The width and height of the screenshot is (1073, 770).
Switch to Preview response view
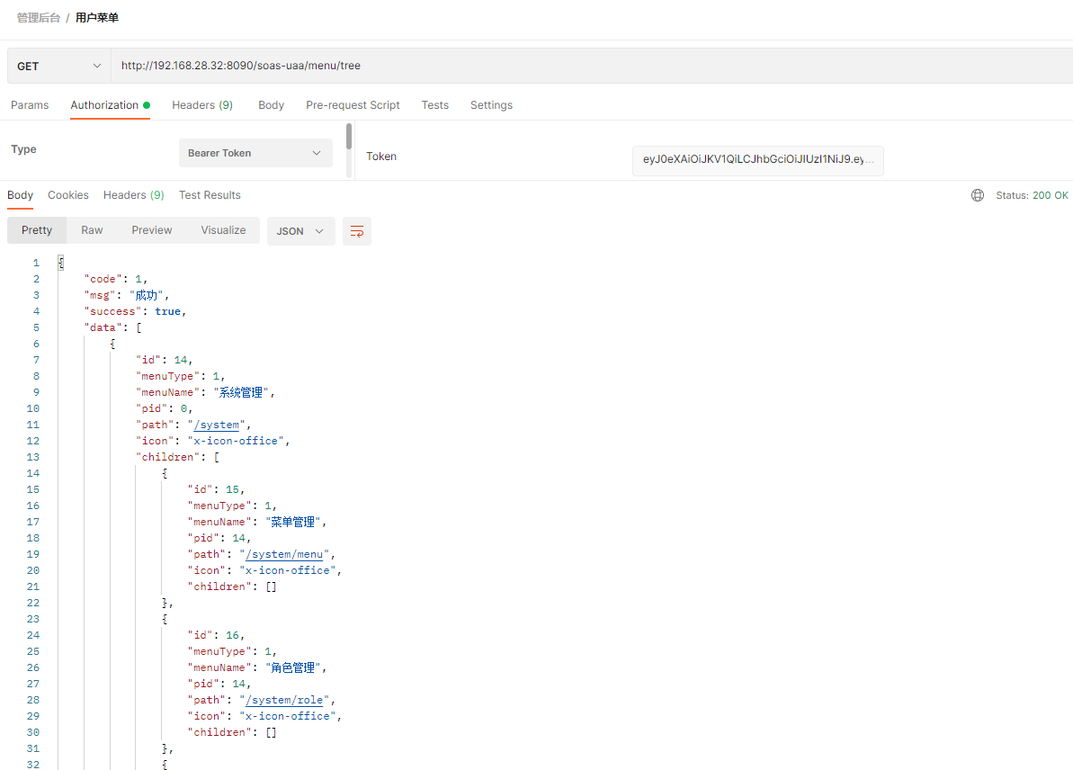click(152, 230)
